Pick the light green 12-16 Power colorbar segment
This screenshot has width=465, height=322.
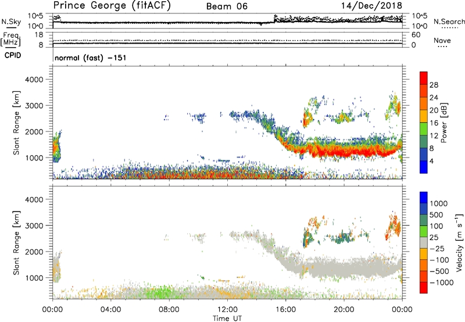[424, 128]
